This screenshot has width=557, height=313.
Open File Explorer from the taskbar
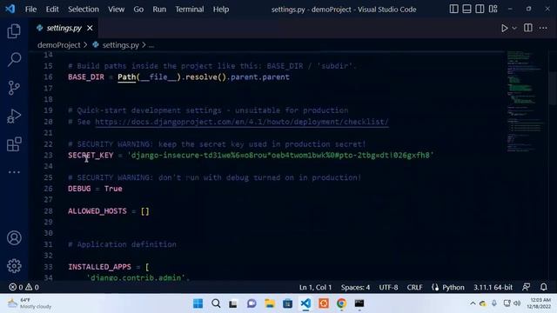[270, 303]
